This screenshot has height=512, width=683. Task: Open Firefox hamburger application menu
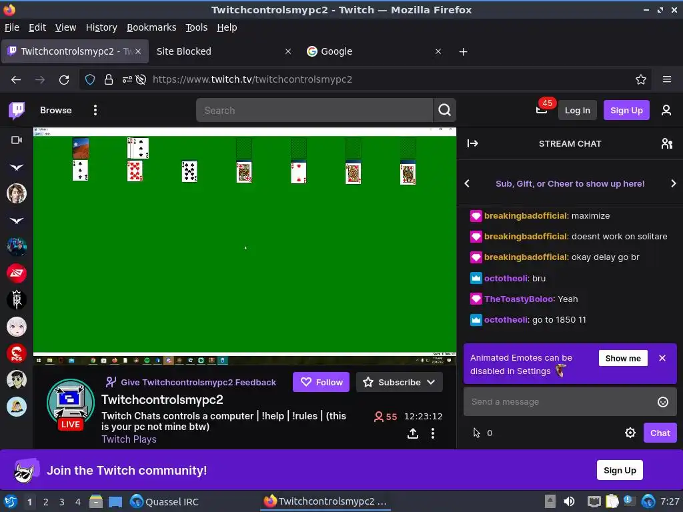[x=666, y=79]
